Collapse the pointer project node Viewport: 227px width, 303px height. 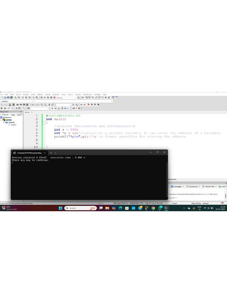(1, 120)
